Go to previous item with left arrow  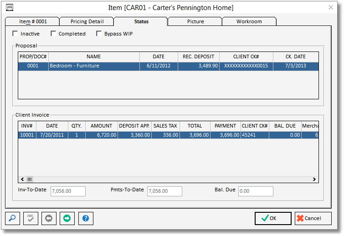click(x=49, y=218)
